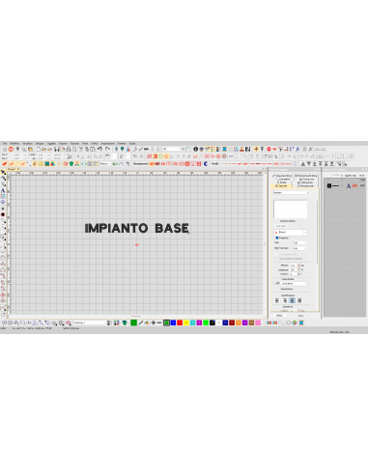Image resolution: width=368 pixels, height=475 pixels.
Task: Click the New design icon
Action: click(39, 149)
